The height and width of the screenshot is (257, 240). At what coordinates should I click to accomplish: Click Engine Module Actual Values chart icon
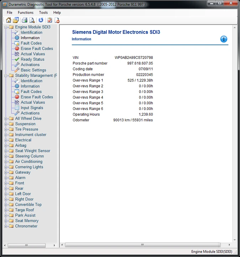point(17,54)
